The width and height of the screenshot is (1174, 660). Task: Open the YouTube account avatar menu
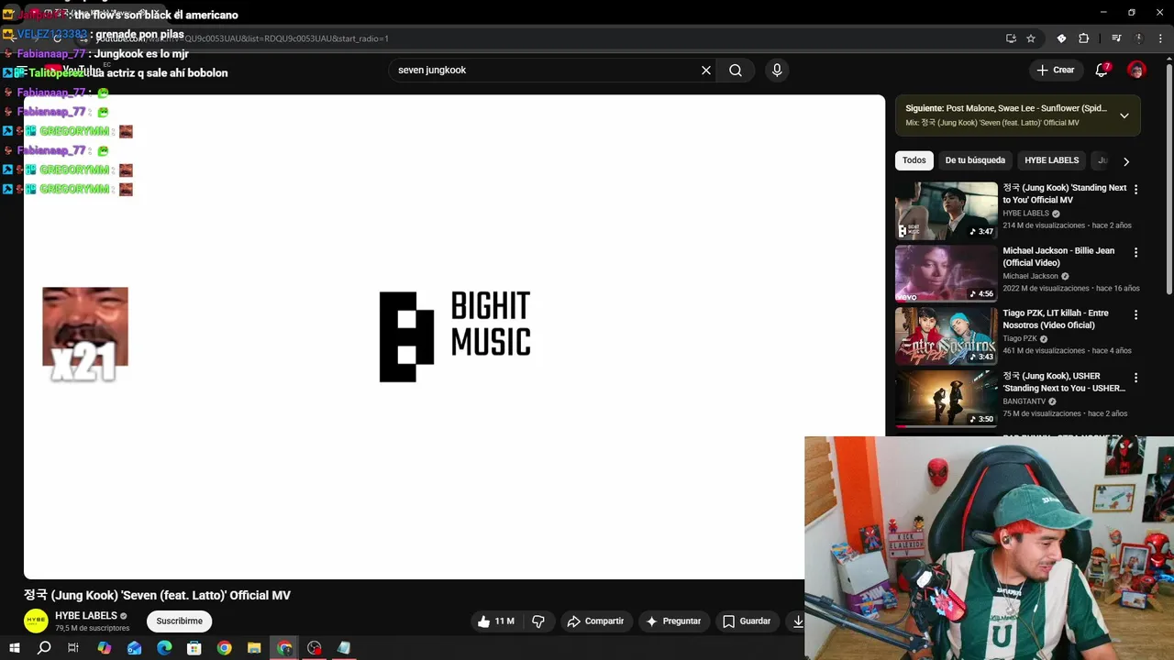pos(1136,71)
